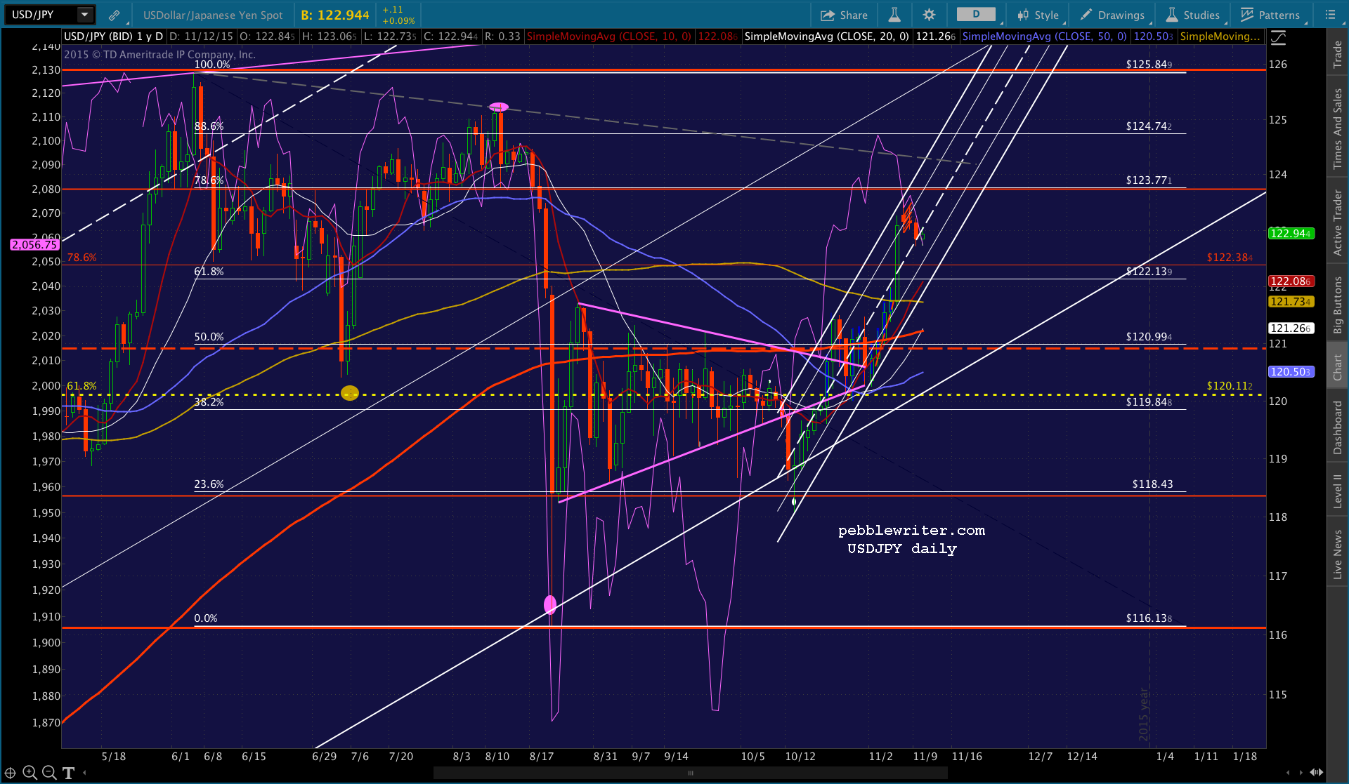Screen dimensions: 1349x784
Task: Open the flask icon next to Share
Action: point(894,15)
